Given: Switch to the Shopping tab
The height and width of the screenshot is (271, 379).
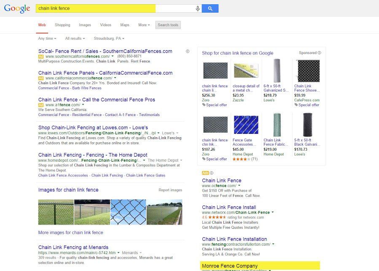Looking at the screenshot, I should click(62, 25).
